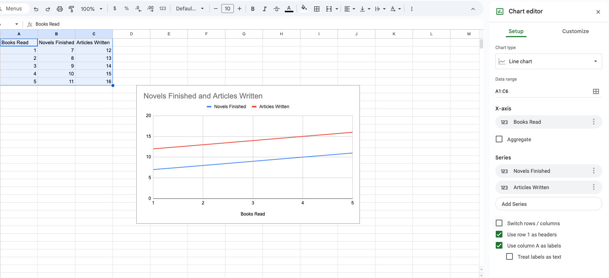Open horizontal align options
The image size is (609, 278).
point(349,9)
